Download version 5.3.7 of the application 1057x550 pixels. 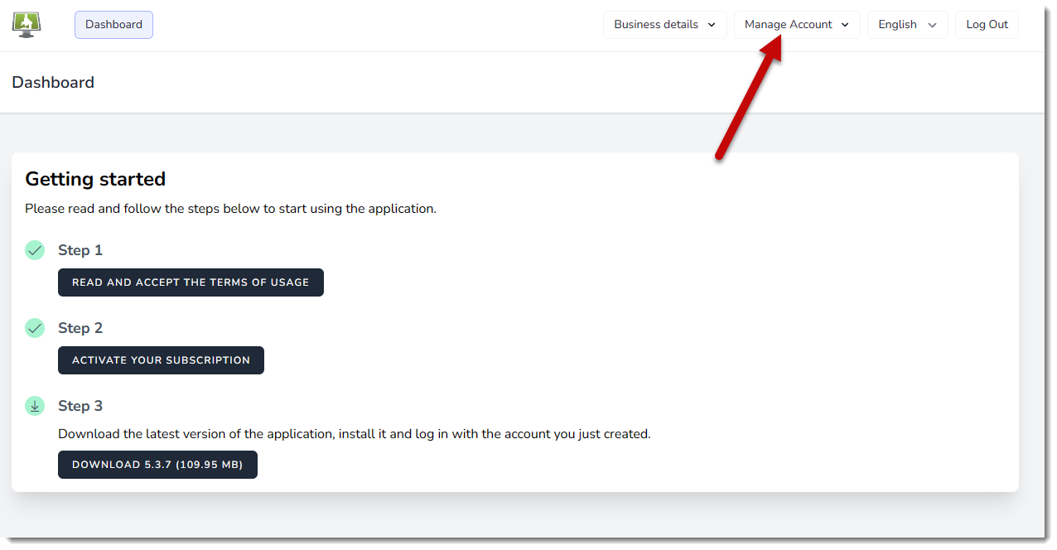[157, 465]
